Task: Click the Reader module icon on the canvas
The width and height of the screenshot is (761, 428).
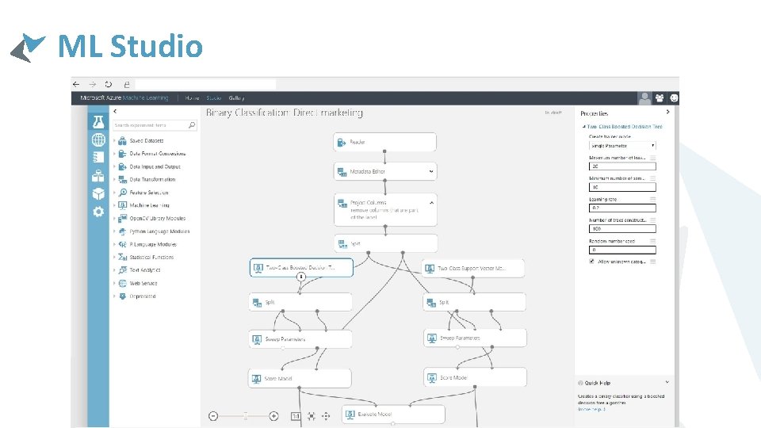Action: pyautogui.click(x=342, y=142)
